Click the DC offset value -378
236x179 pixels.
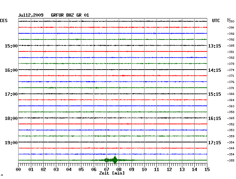[x=231, y=64]
